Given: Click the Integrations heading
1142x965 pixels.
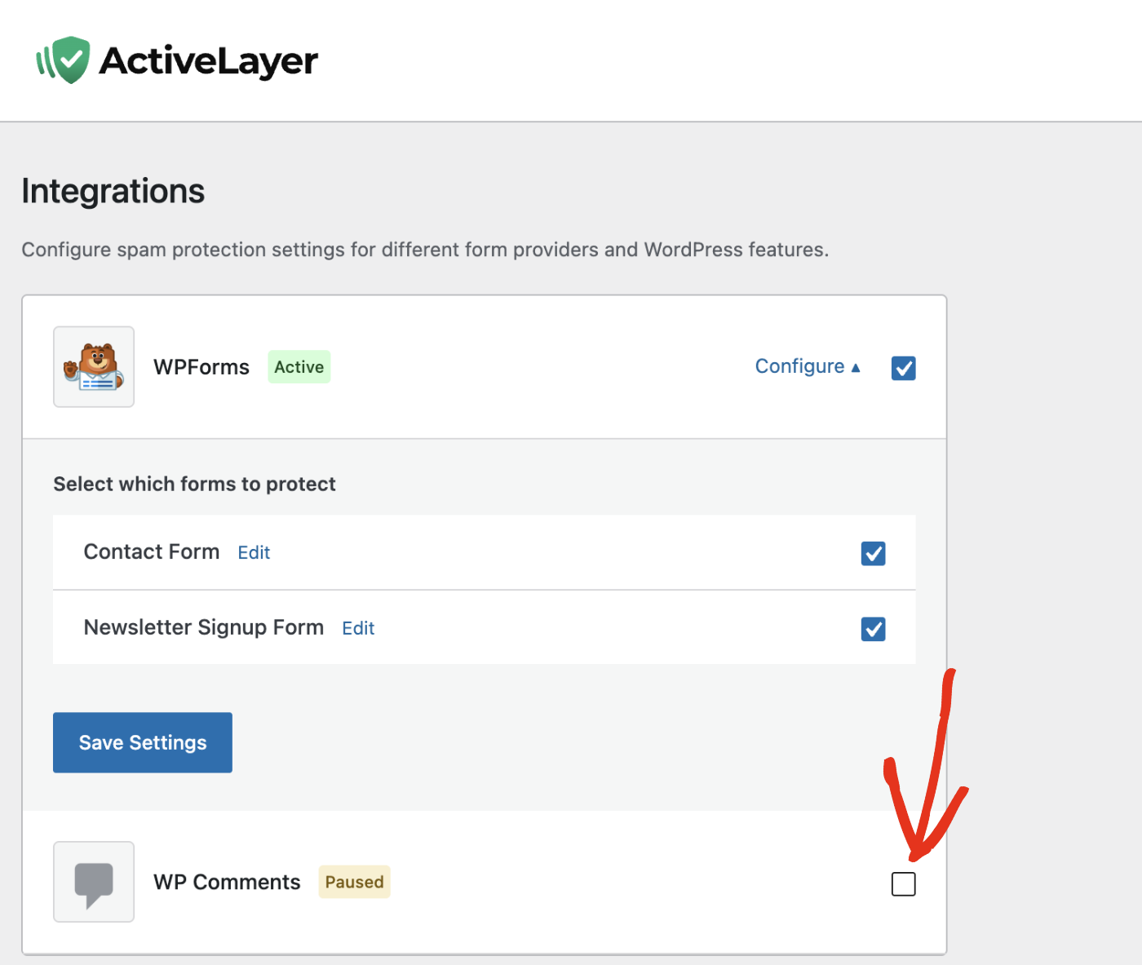Looking at the screenshot, I should [x=113, y=192].
